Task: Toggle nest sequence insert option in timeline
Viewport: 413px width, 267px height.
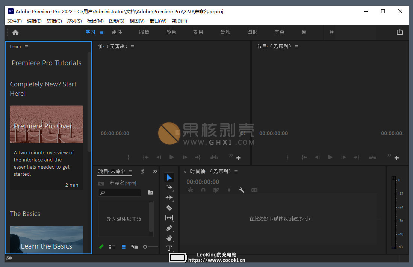Action: 191,190
